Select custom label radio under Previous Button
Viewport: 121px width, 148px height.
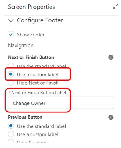[x=11, y=134]
